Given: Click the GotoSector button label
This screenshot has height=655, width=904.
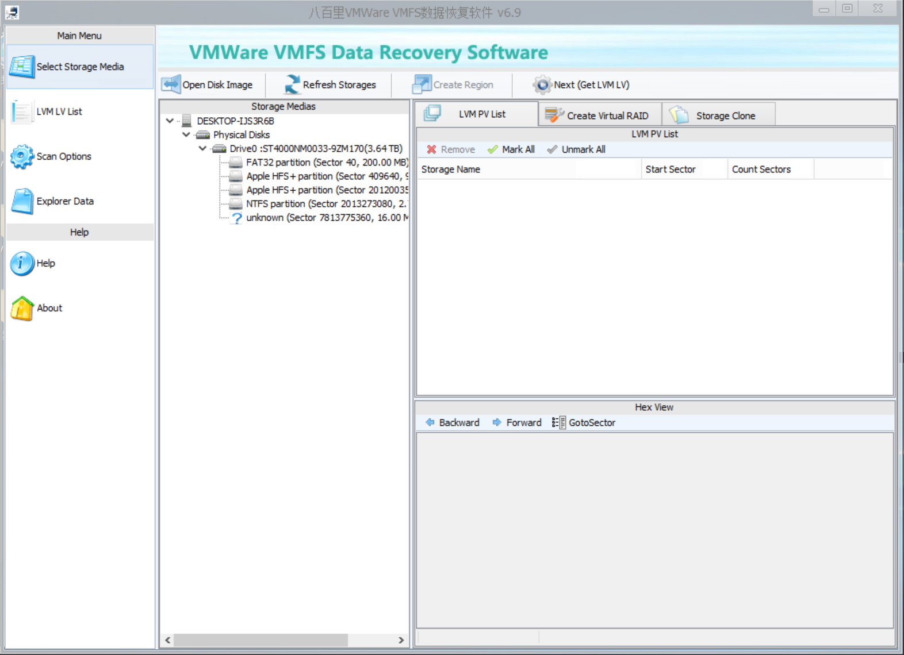Looking at the screenshot, I should tap(592, 422).
